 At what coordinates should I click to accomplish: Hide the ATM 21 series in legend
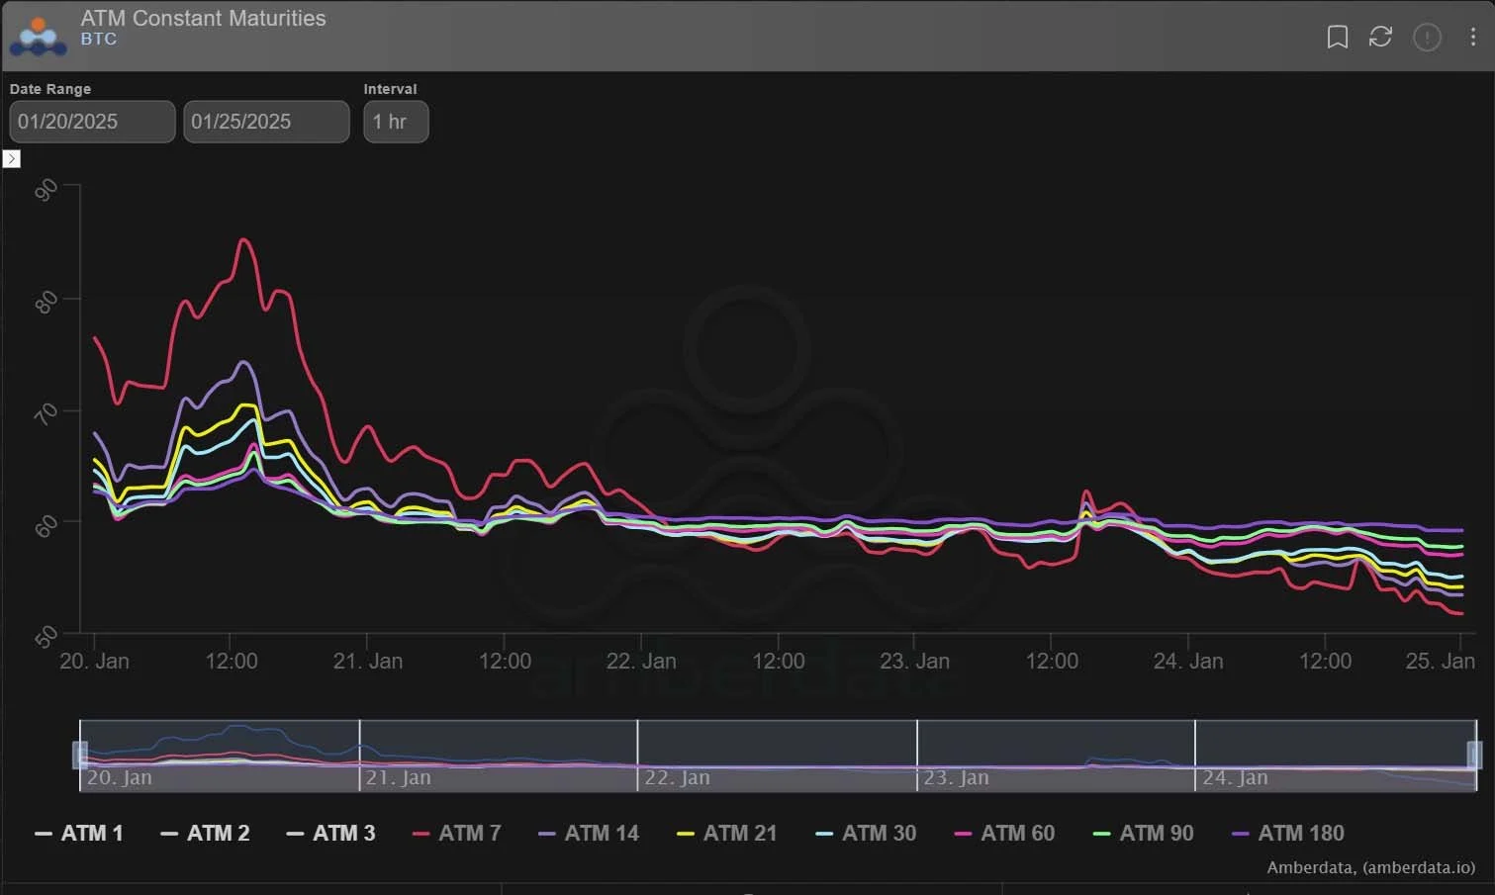point(727,834)
